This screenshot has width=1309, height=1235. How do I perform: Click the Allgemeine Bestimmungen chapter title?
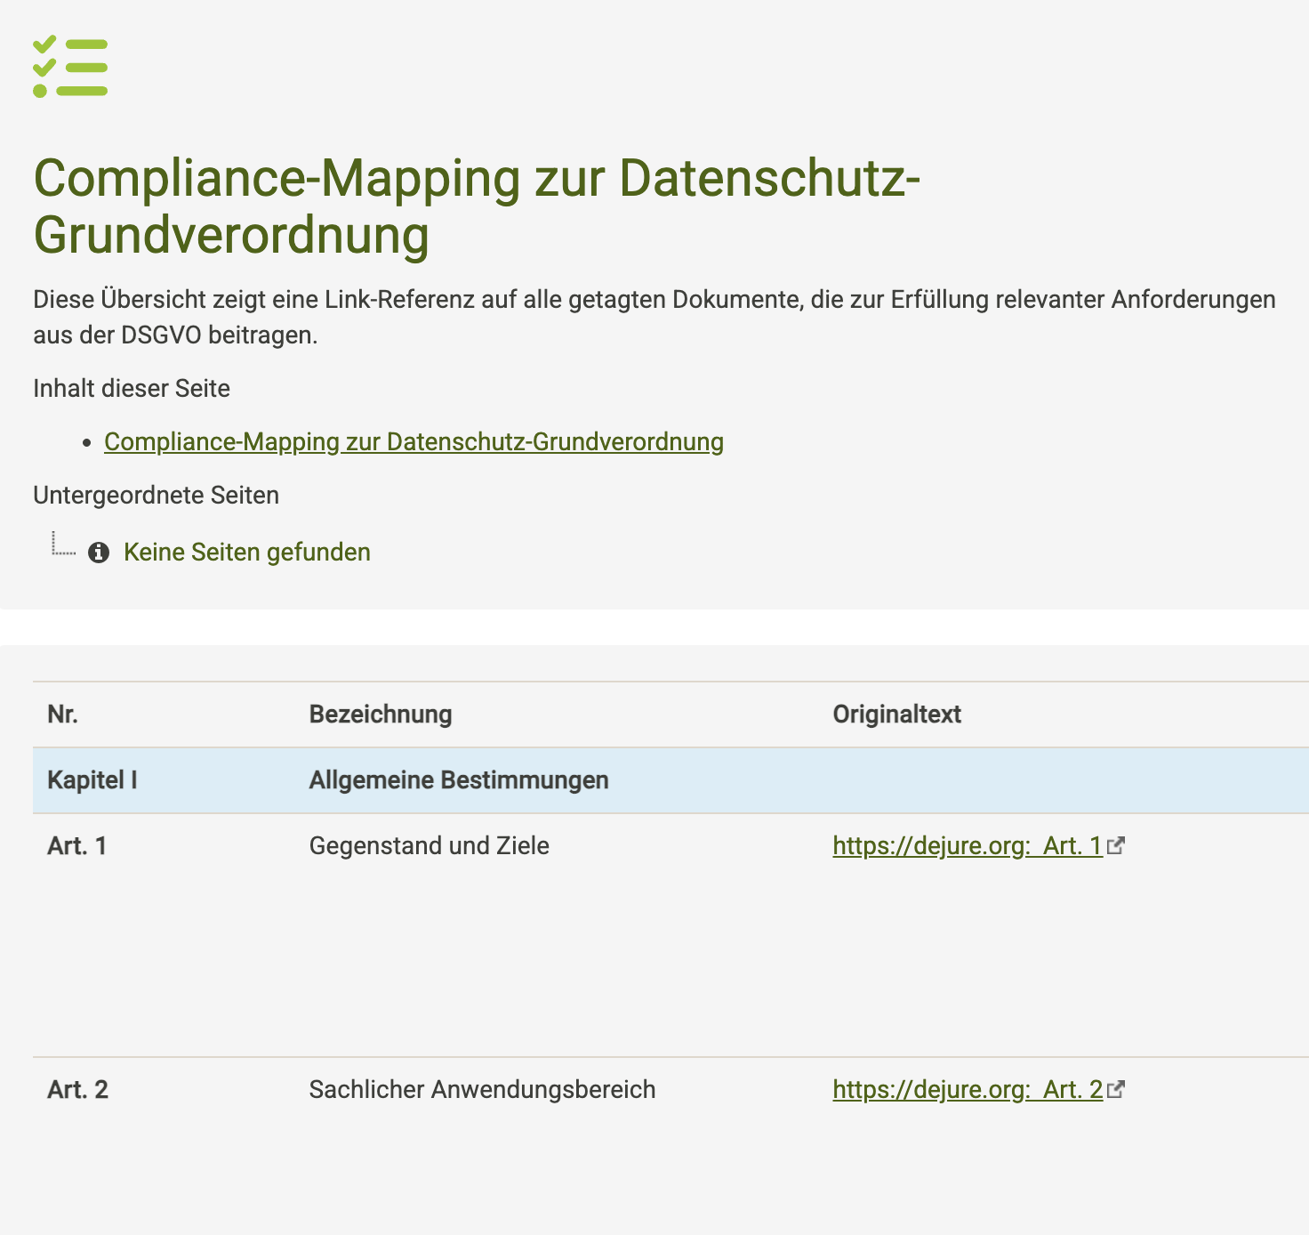pyautogui.click(x=459, y=780)
